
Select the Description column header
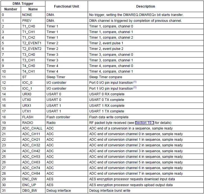(146, 6)
